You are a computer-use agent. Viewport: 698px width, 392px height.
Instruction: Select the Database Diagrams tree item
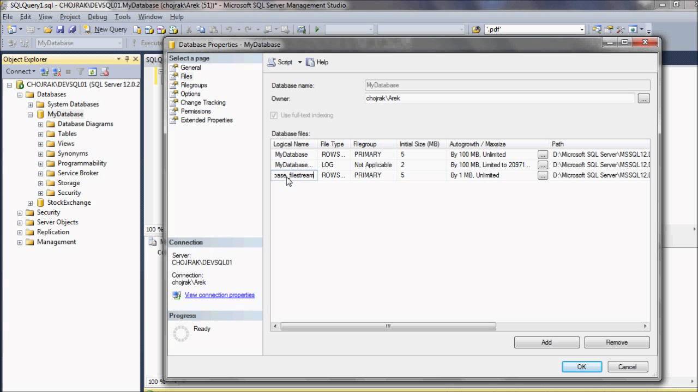(85, 124)
